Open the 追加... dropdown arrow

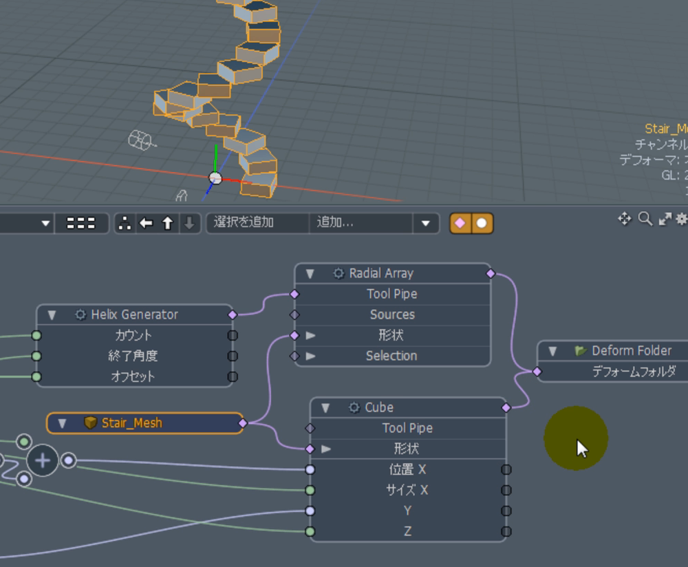pyautogui.click(x=425, y=224)
